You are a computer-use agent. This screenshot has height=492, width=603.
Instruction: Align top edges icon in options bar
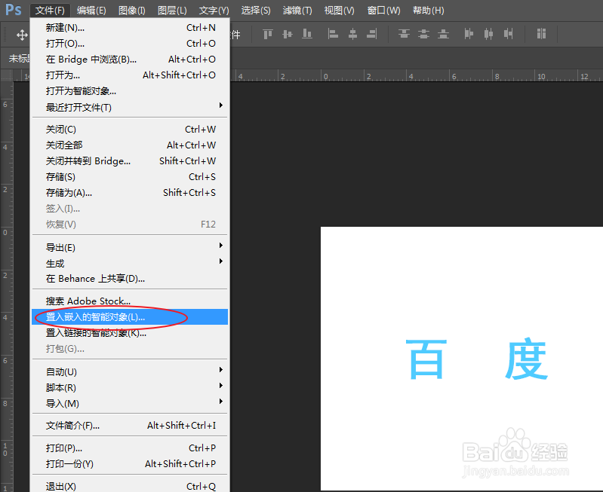tap(268, 34)
